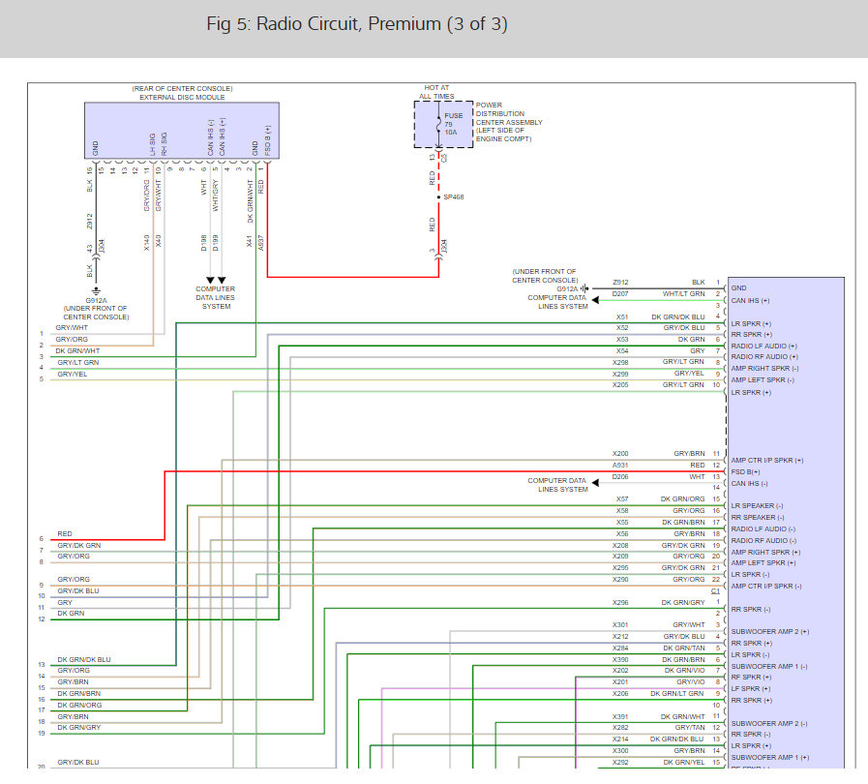
Task: Click the X212 circuit code
Action: click(620, 637)
